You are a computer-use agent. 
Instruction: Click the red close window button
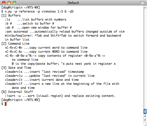[x=4, y=3]
